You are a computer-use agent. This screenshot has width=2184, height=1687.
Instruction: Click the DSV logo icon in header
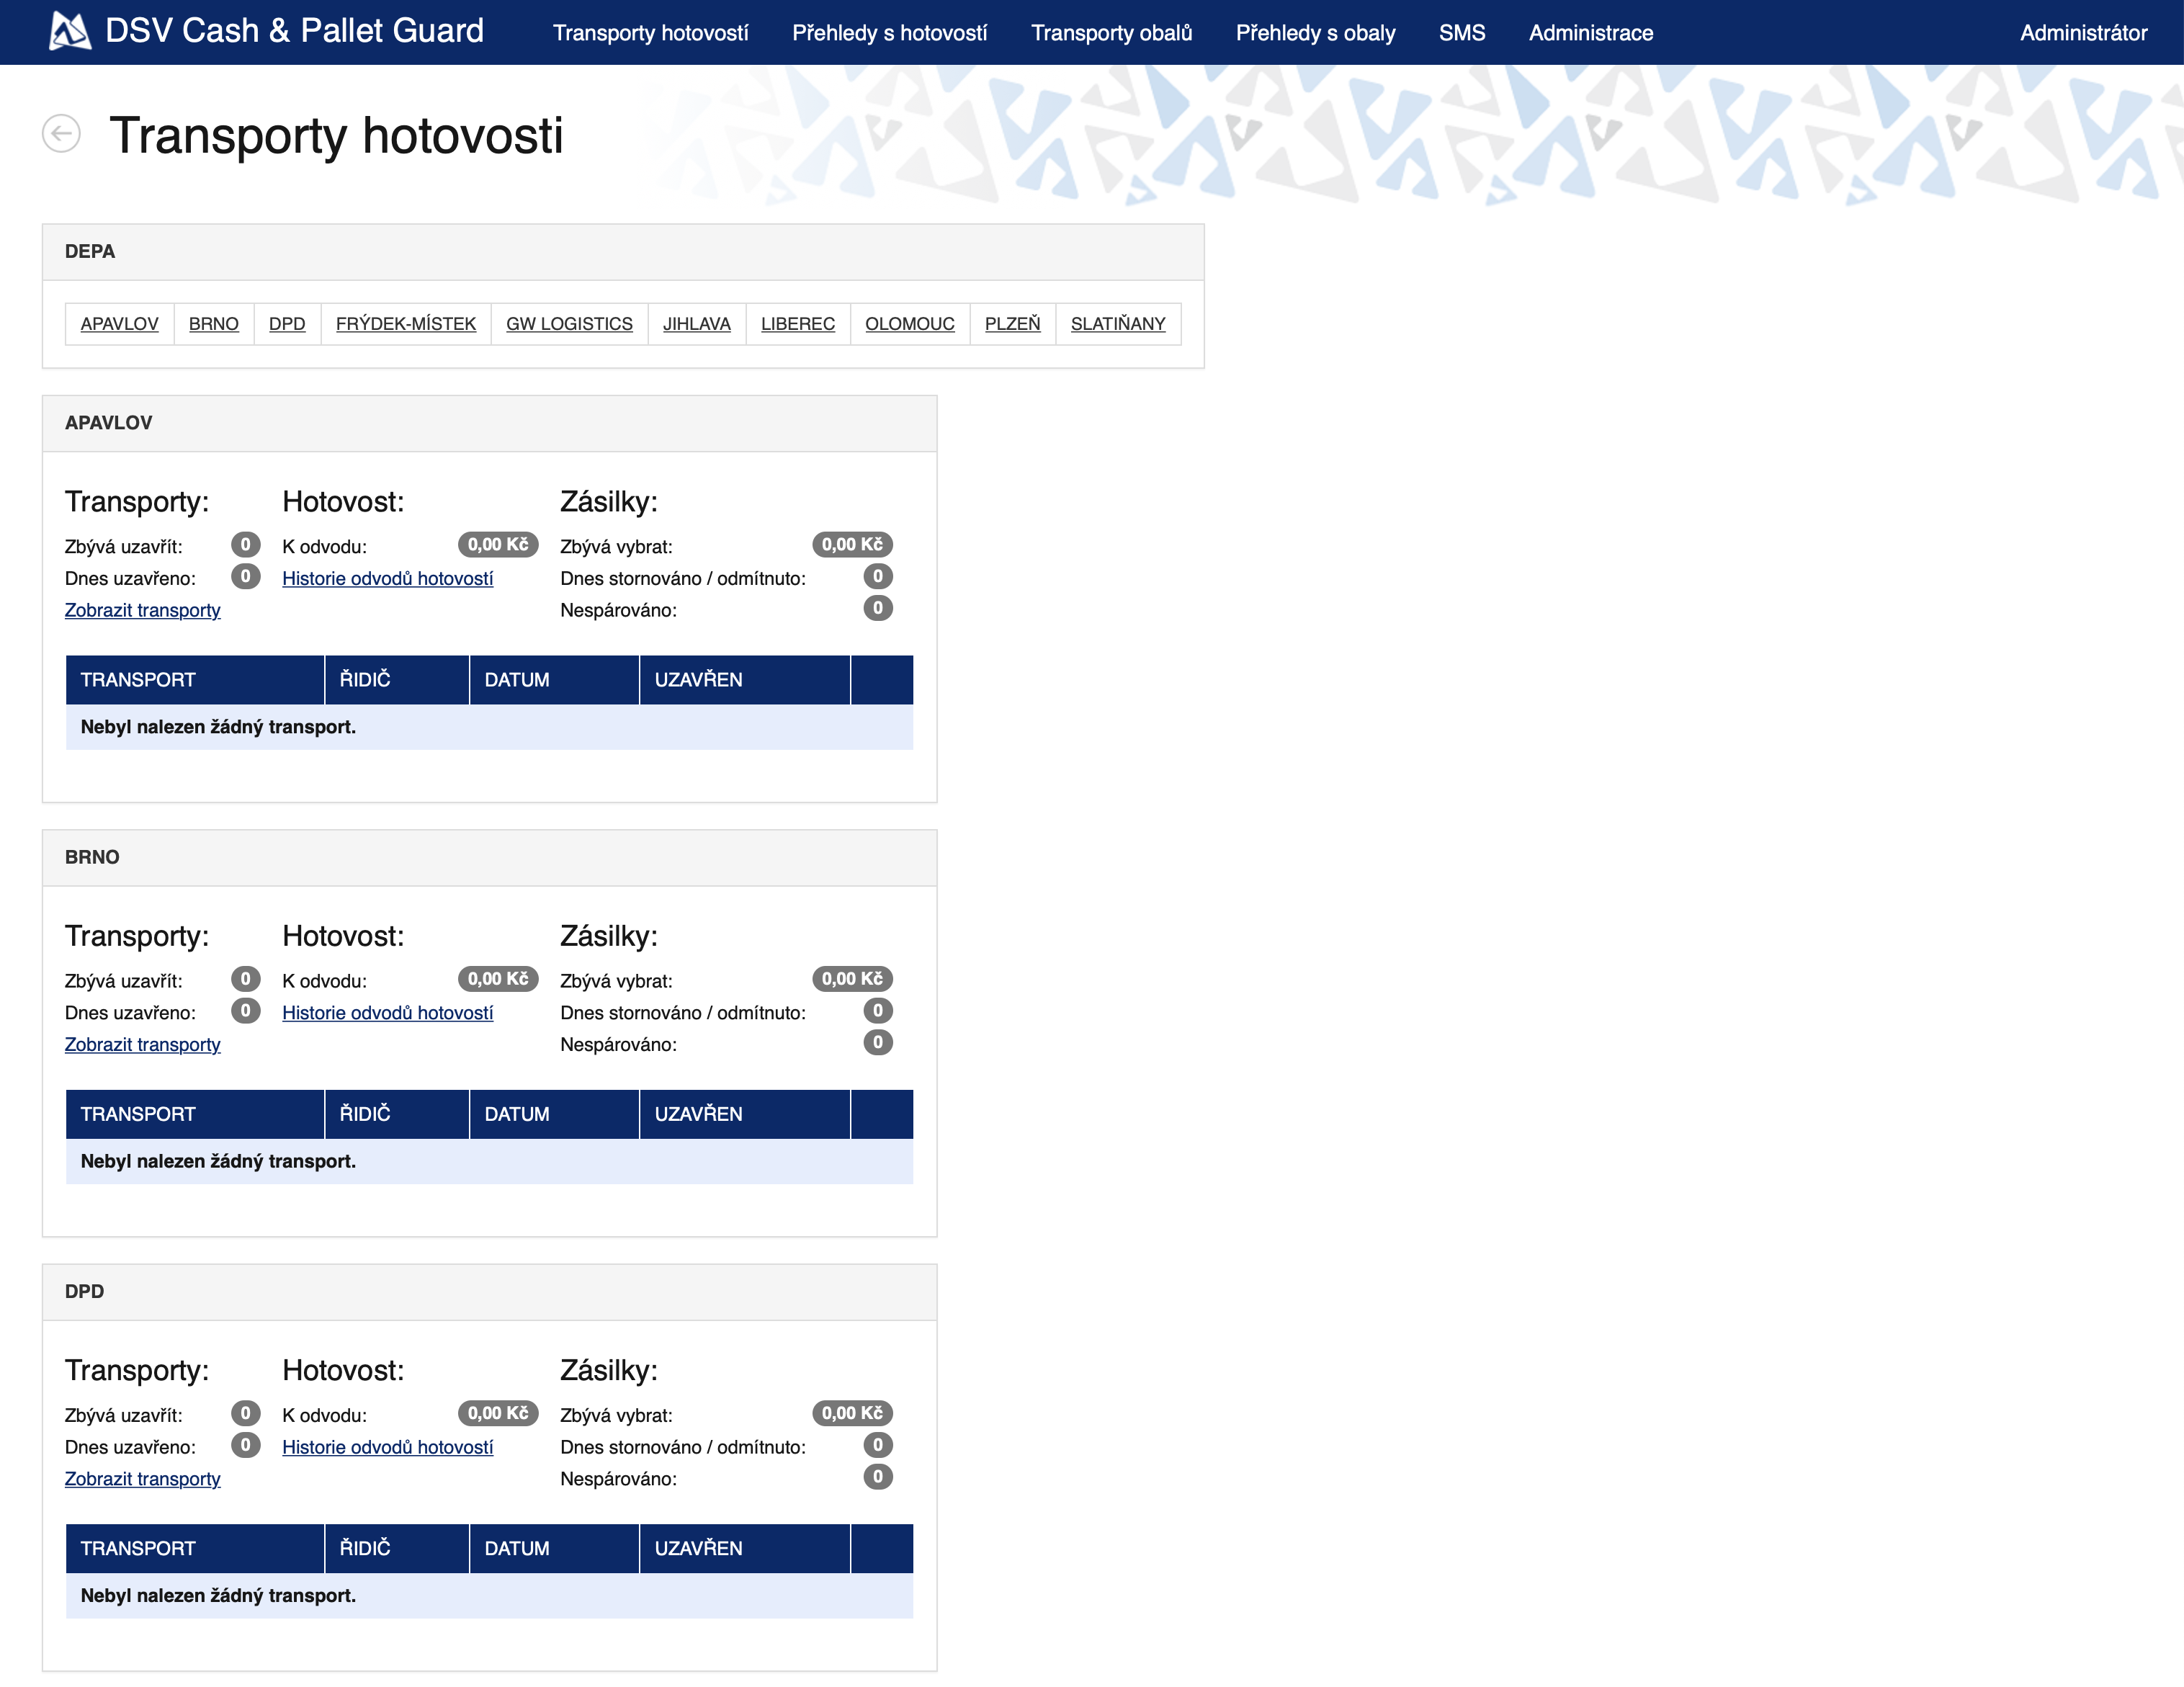coord(69,31)
